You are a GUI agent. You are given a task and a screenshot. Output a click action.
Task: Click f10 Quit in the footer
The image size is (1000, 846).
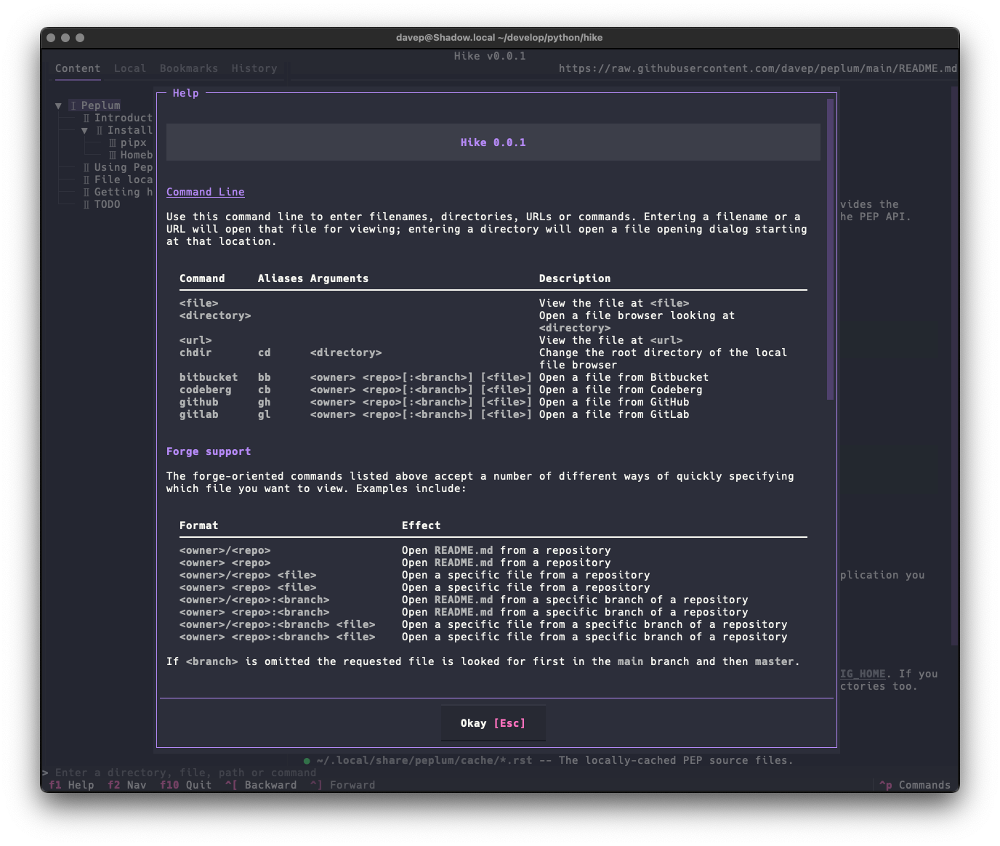click(x=185, y=785)
